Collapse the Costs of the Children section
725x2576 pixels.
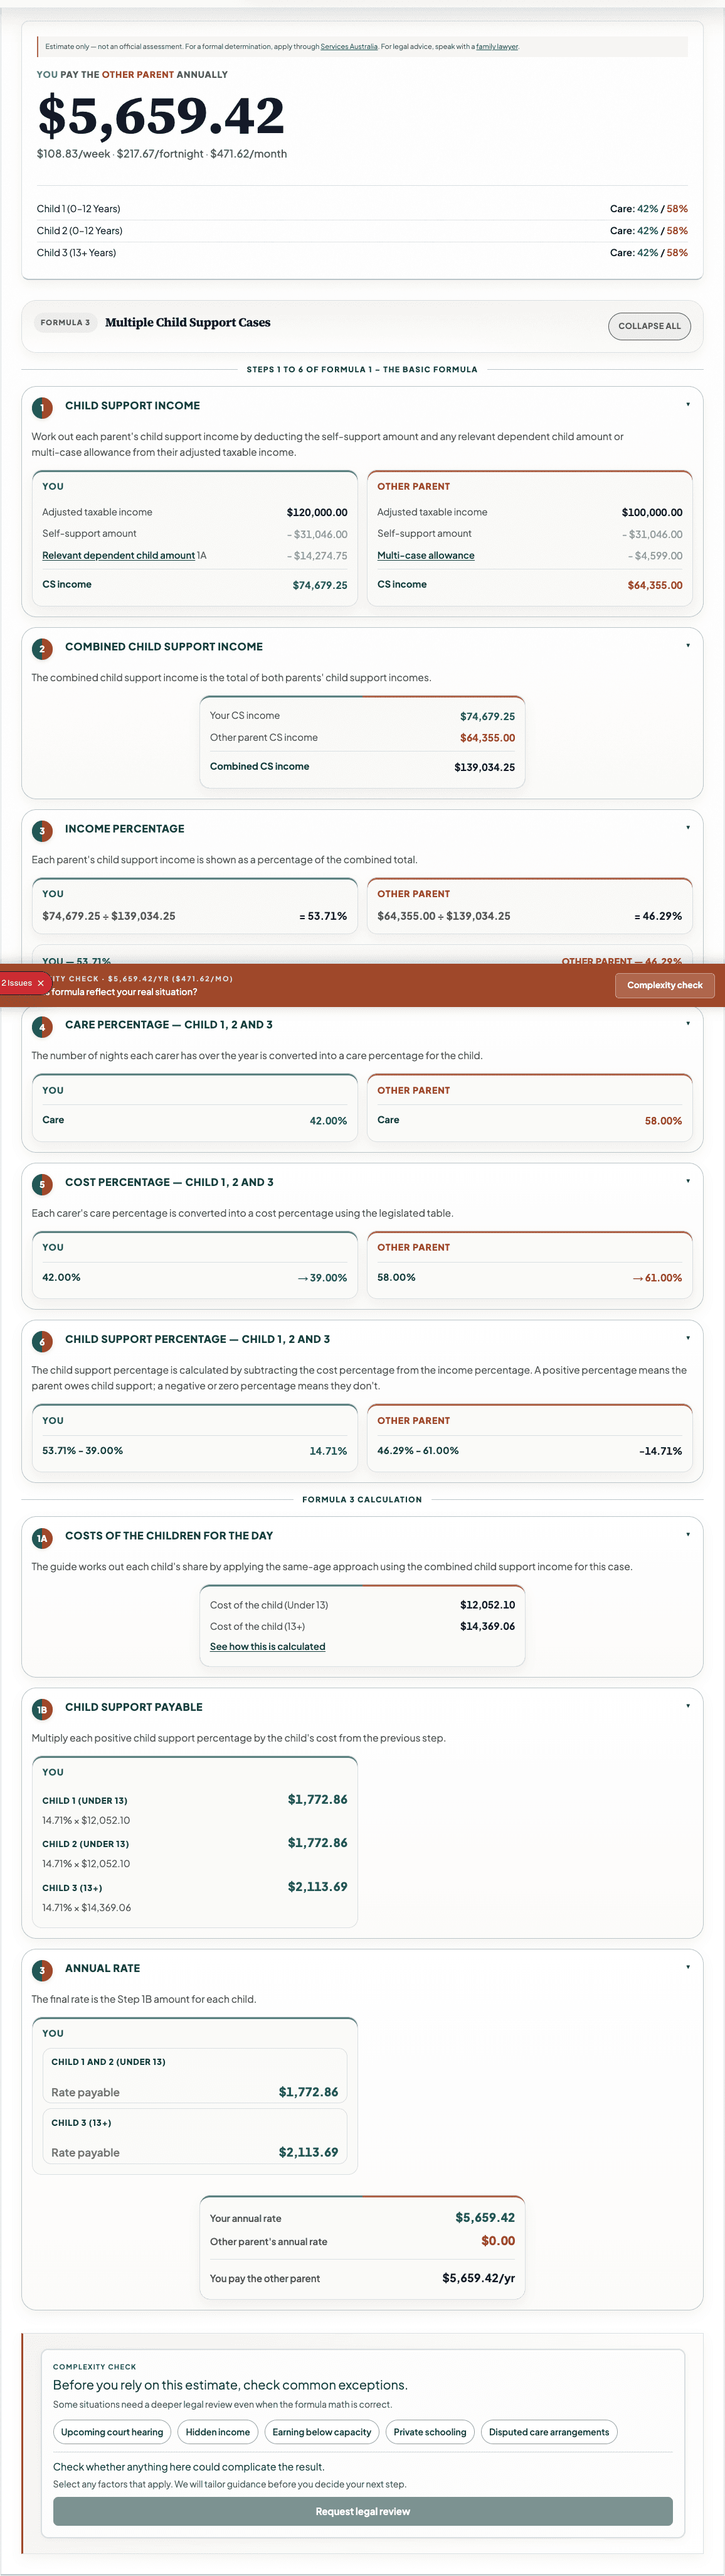(x=687, y=1534)
